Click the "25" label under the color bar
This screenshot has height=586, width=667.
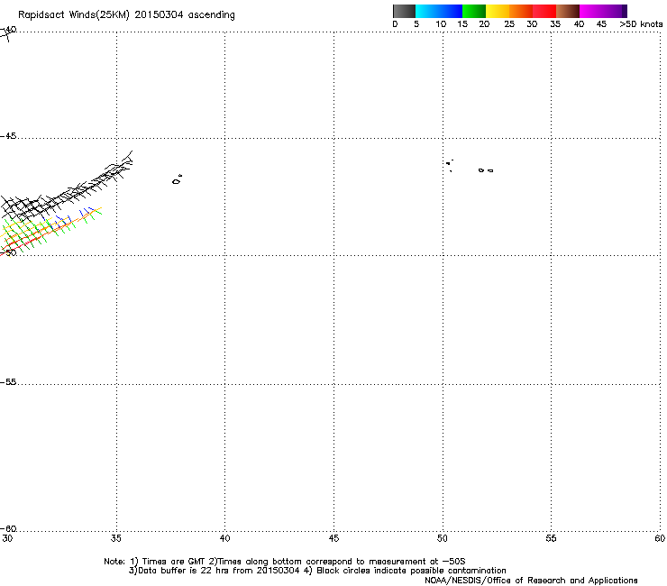point(509,24)
